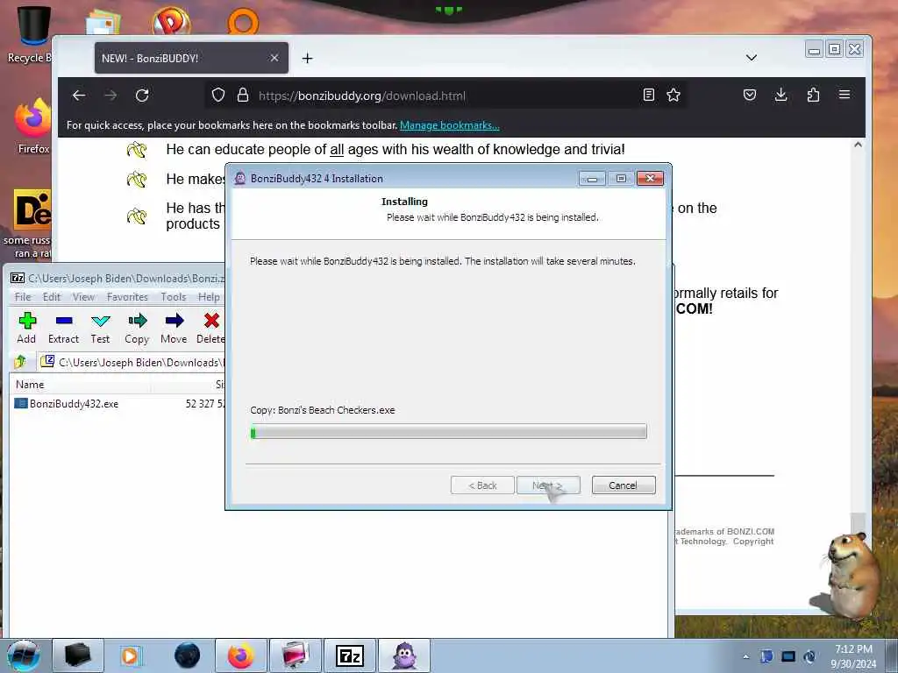Open the 7-Zip Edit menu
Viewport: 898px width, 673px height.
pos(52,297)
